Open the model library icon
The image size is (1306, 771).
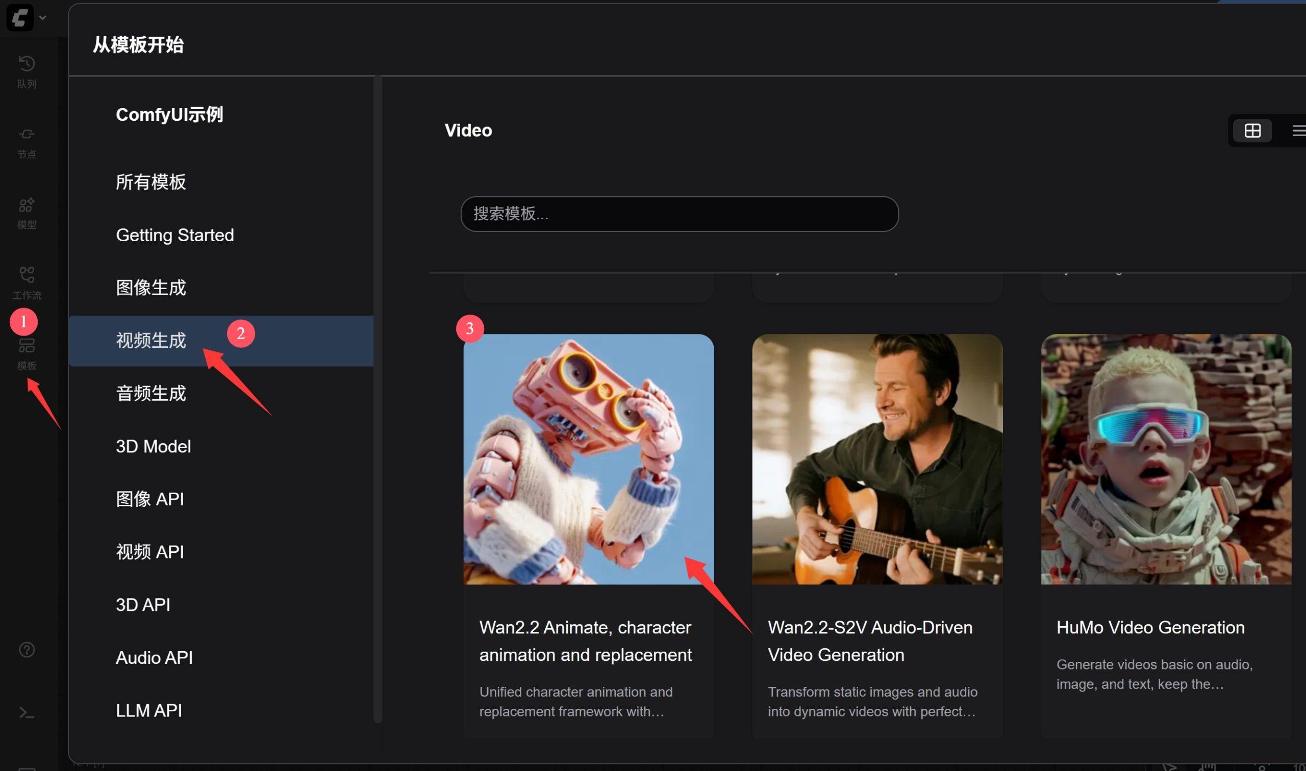tap(27, 205)
